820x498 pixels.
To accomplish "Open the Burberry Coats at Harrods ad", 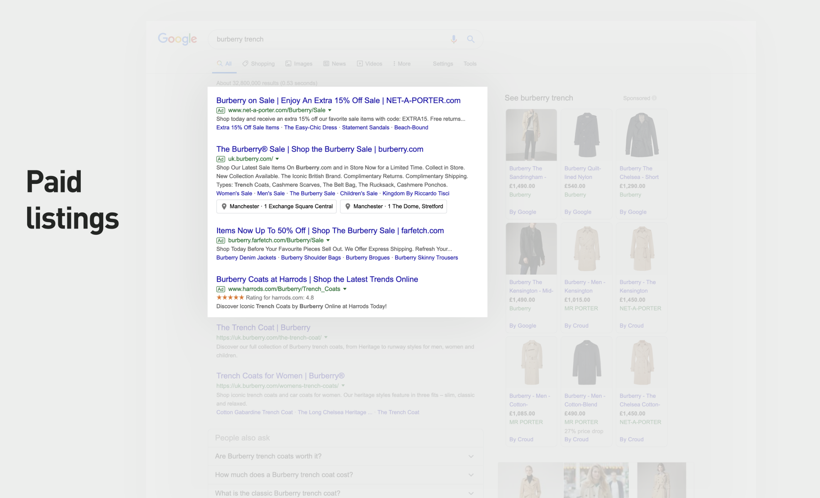I will 317,279.
